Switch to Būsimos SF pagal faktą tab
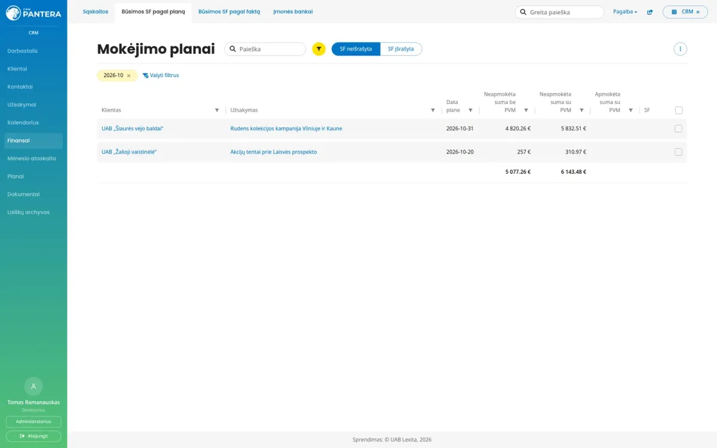Viewport: 717px width, 448px height. [229, 11]
